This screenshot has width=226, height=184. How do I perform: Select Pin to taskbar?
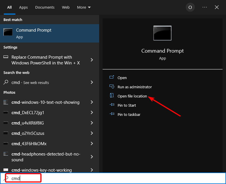point(129,114)
